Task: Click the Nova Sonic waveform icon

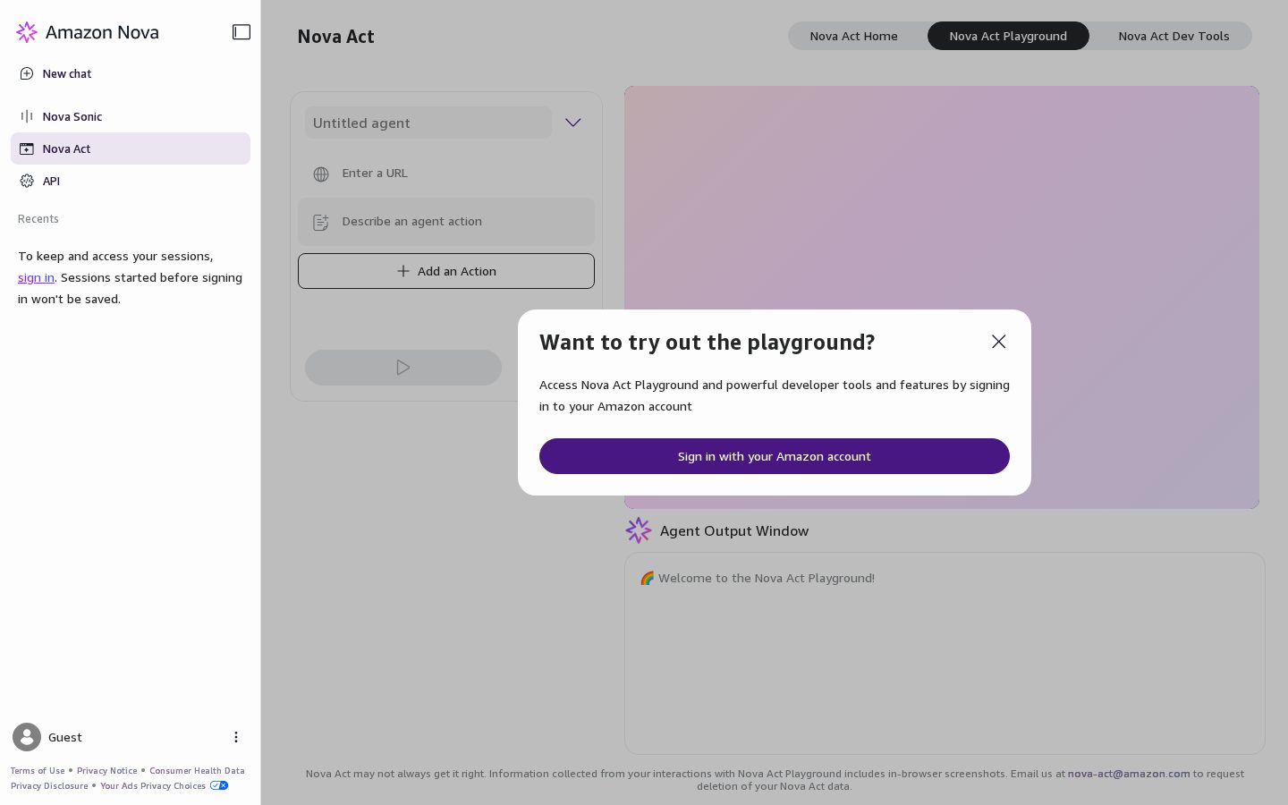Action: (x=27, y=116)
